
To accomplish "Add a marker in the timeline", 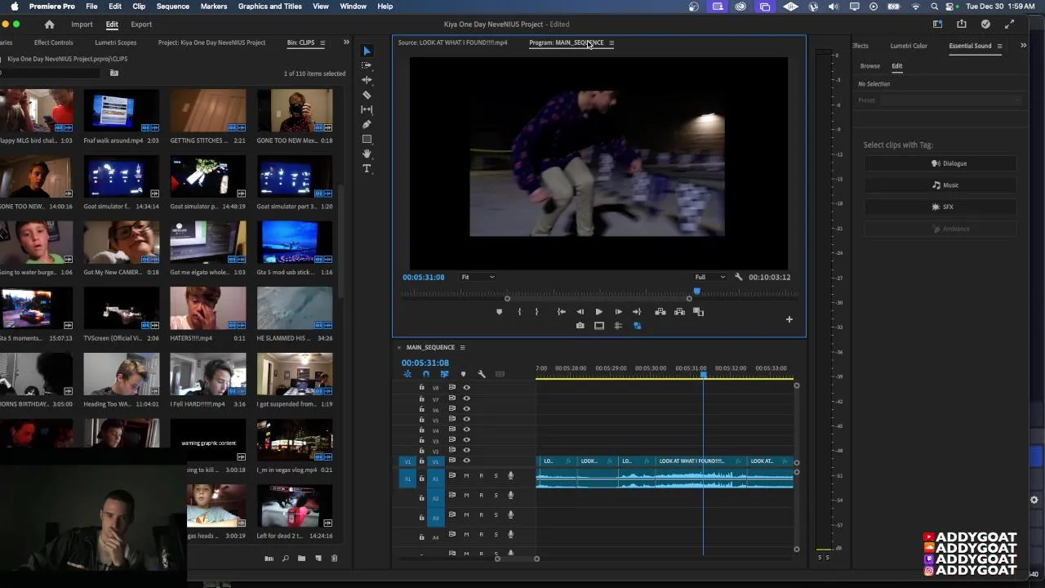I will click(x=463, y=374).
